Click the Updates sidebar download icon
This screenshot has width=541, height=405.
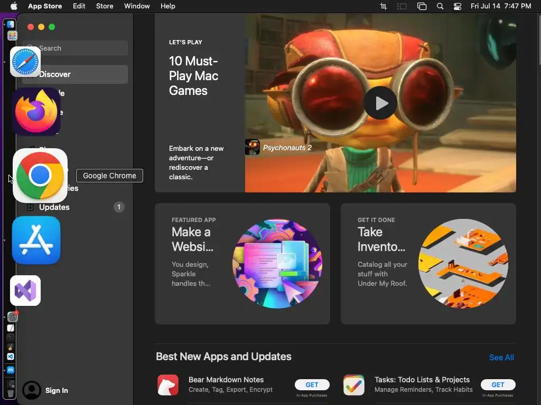click(30, 207)
